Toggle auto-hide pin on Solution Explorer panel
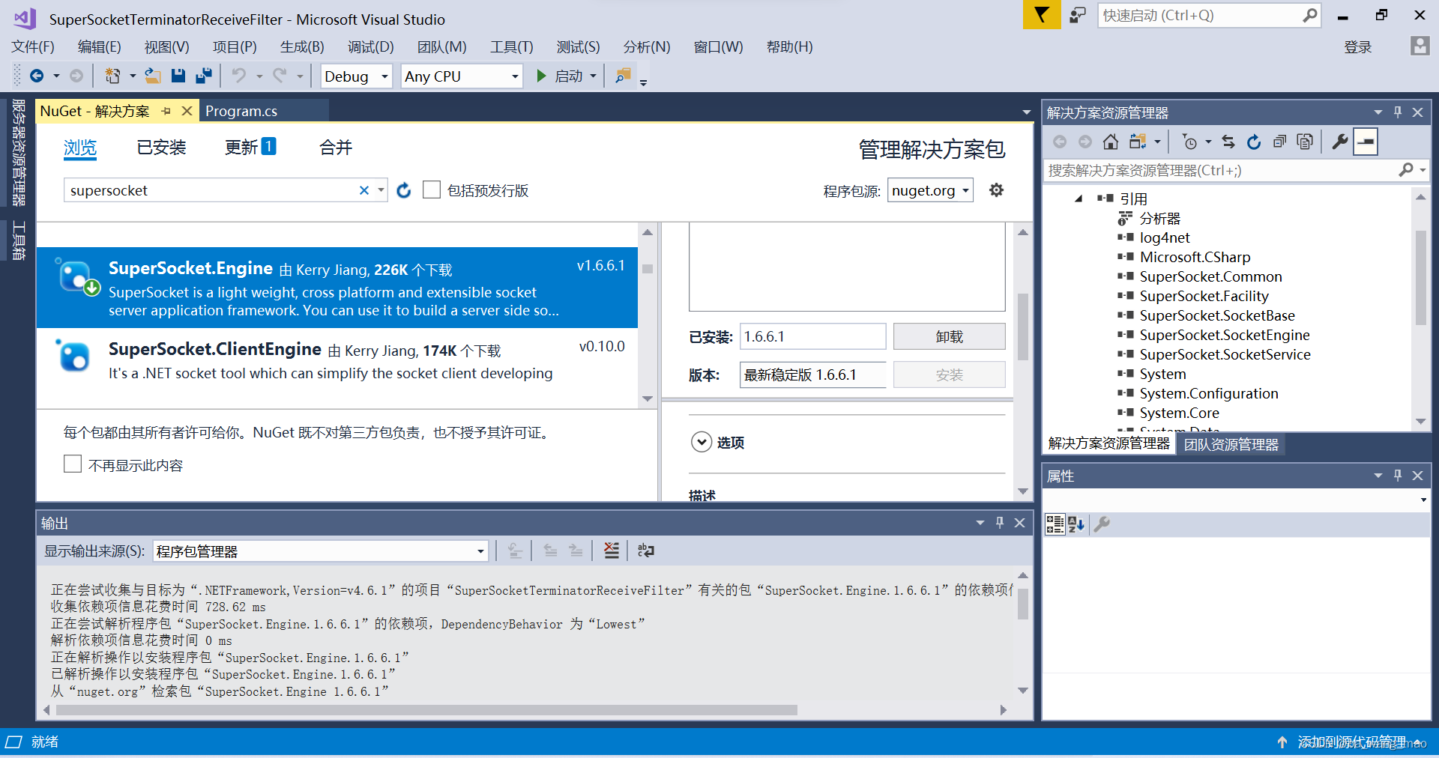 pos(1398,112)
